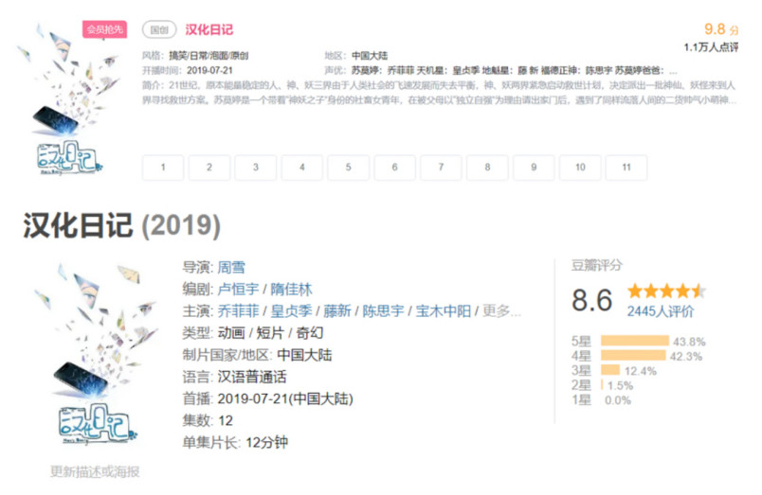Image resolution: width=762 pixels, height=495 pixels.
Task: Click the 简介 synopsis paragraph
Action: (x=439, y=93)
